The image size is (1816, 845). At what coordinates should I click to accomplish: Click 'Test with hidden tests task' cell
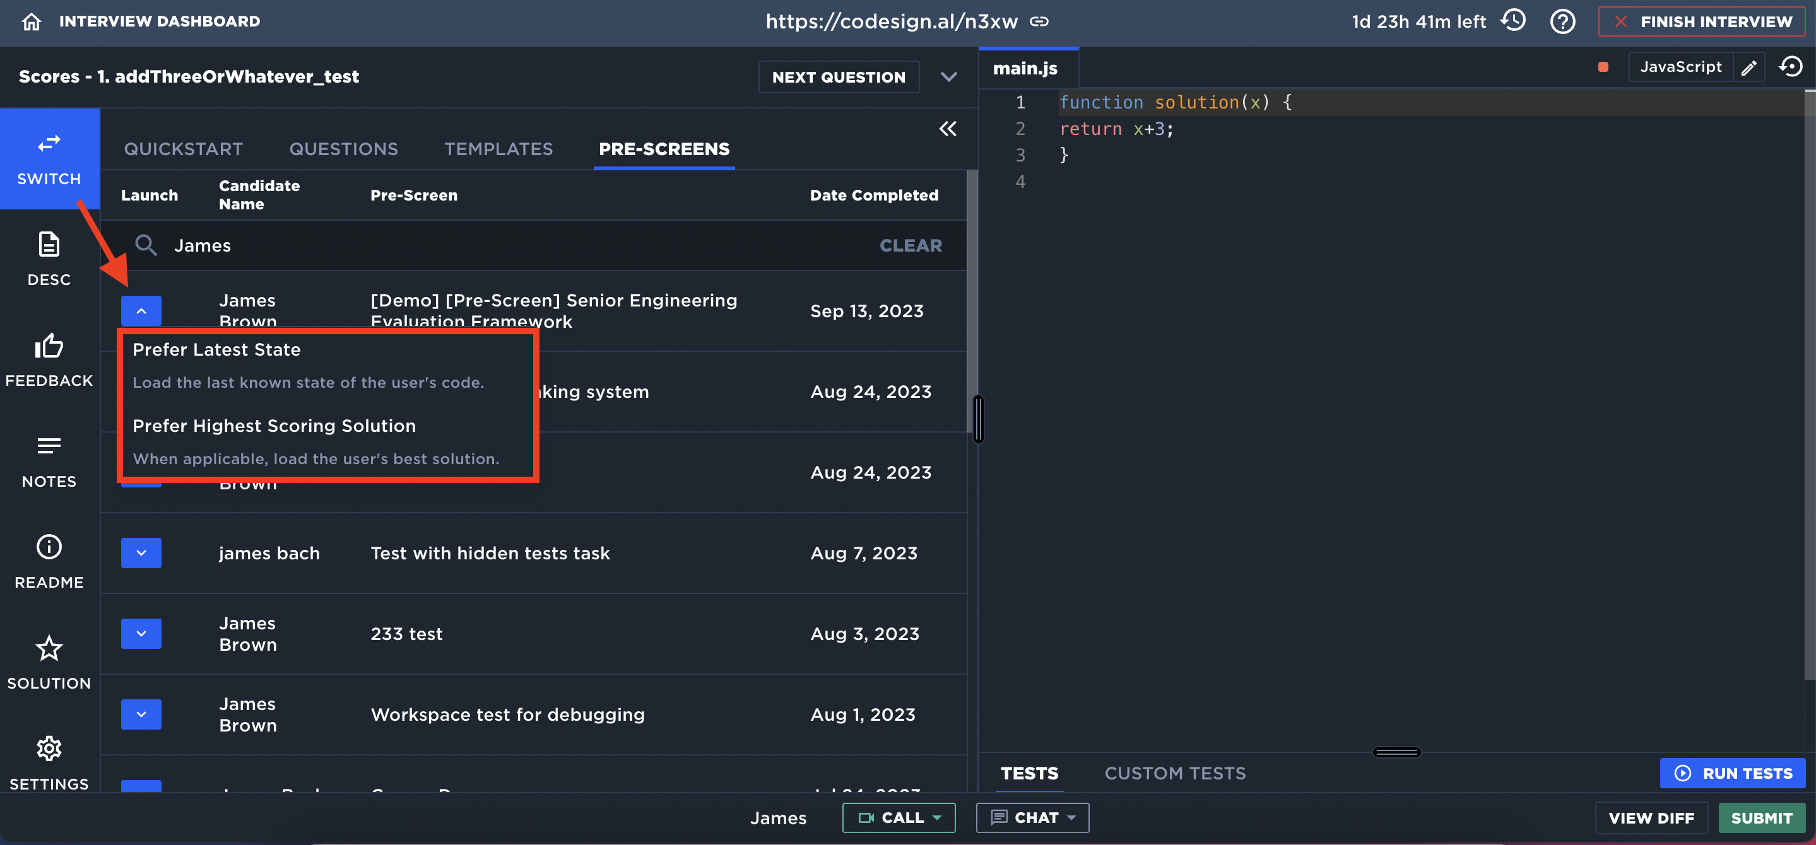pos(490,553)
